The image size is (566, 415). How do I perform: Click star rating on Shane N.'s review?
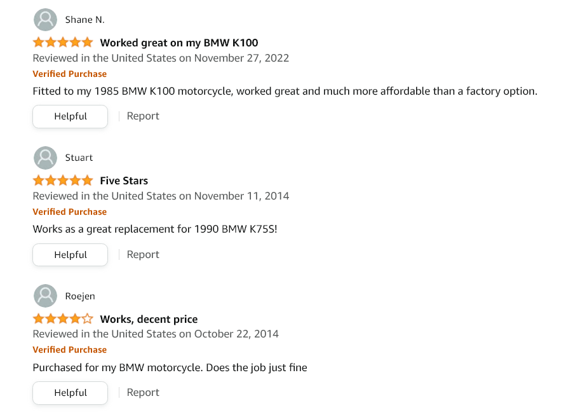click(x=63, y=43)
